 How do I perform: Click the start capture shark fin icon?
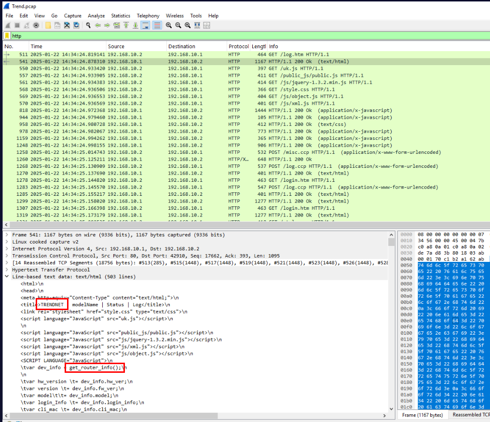click(8, 25)
